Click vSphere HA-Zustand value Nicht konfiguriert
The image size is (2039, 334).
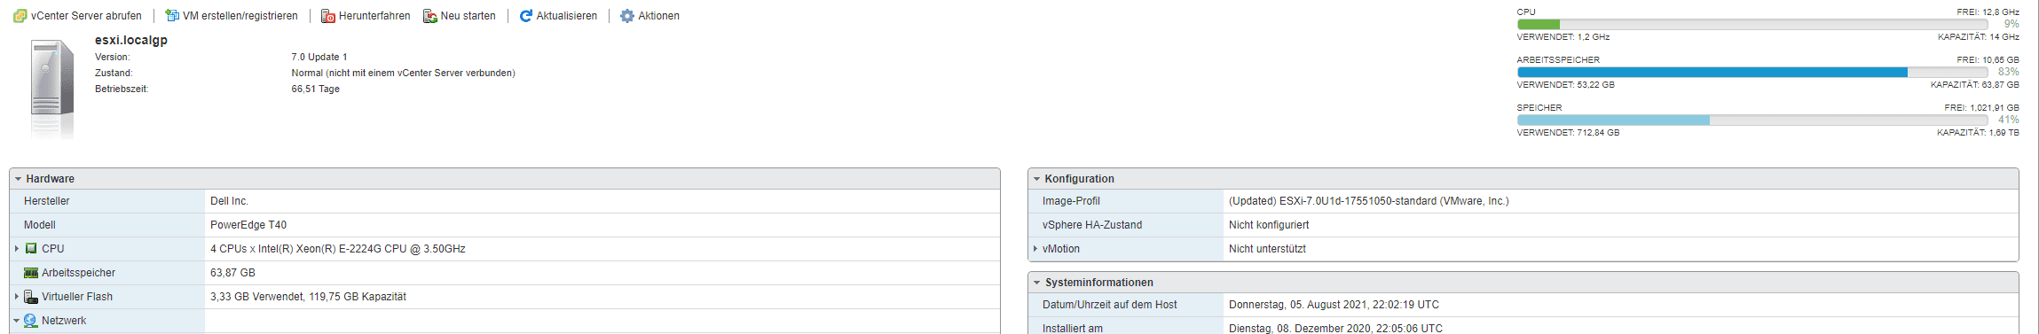pyautogui.click(x=1269, y=225)
